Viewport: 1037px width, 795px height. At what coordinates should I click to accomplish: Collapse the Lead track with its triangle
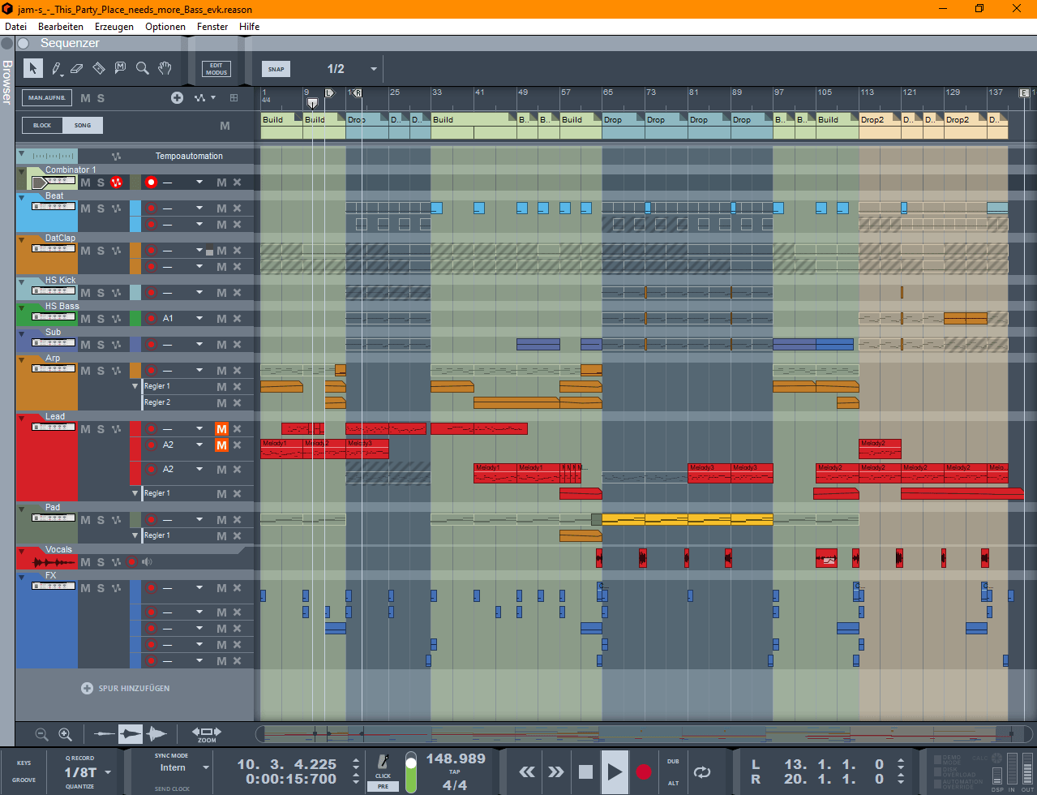pos(22,417)
